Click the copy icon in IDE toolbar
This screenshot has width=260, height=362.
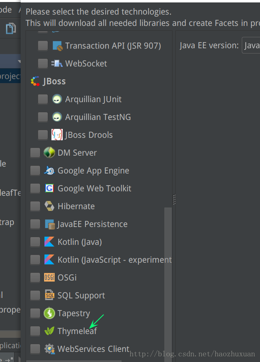click(x=11, y=29)
